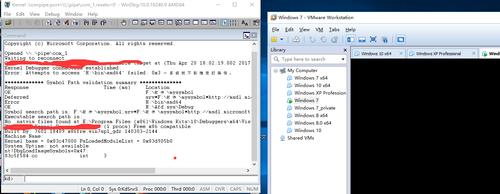Click Send Ctrl+Alt+Del icon in VMware
The height and width of the screenshot is (194, 500).
[296, 39]
